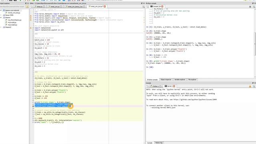Open the Object inspector tab

tap(166, 80)
